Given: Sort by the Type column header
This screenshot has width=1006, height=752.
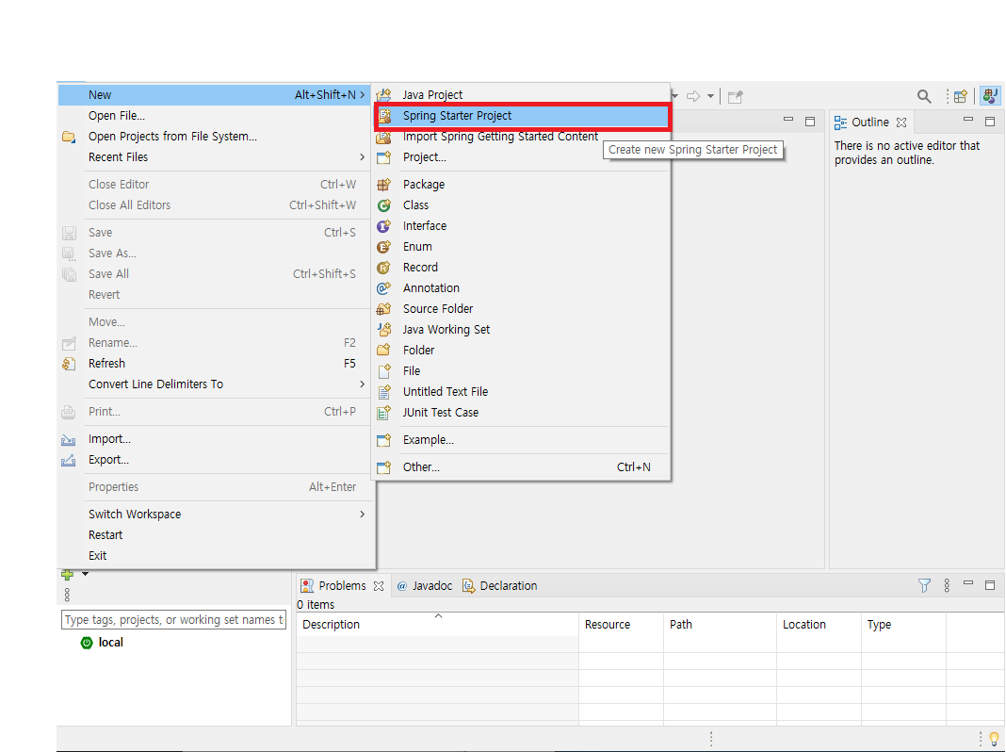Looking at the screenshot, I should point(903,625).
